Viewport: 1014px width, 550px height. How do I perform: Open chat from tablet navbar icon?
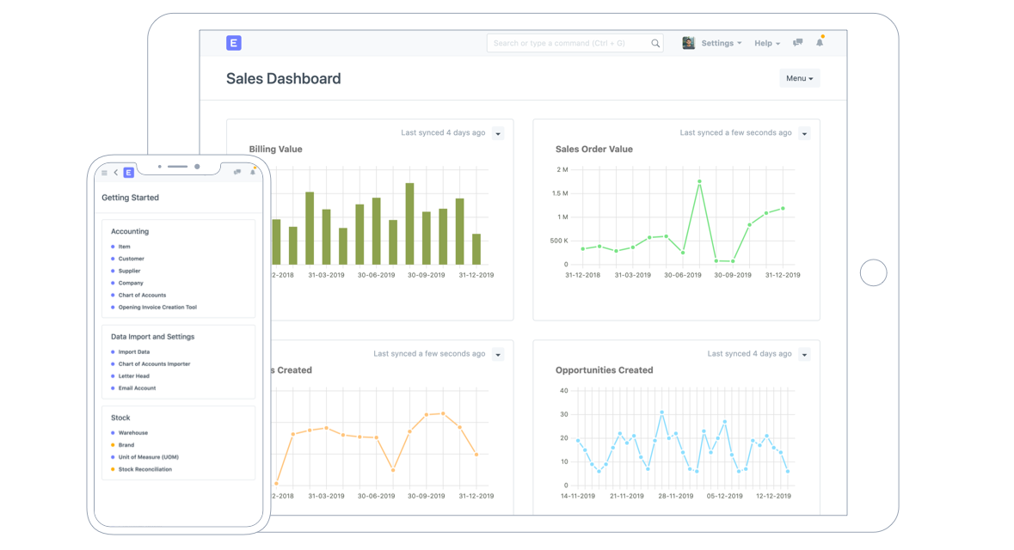pyautogui.click(x=797, y=43)
